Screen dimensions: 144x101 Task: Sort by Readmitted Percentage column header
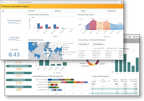(x=124, y=80)
